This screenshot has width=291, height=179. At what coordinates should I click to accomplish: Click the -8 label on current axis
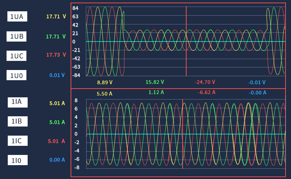(x=77, y=167)
